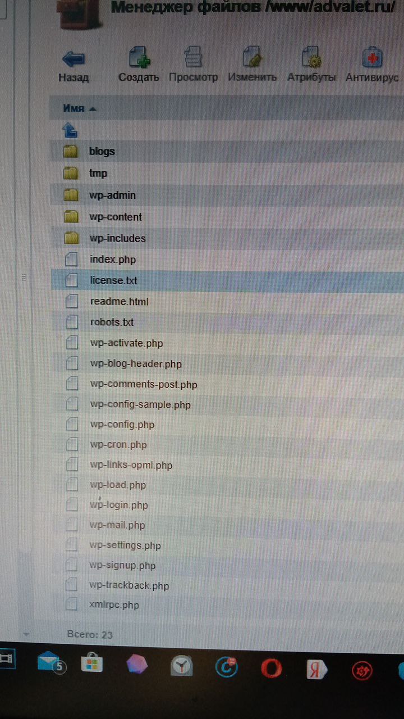Select index.php file name
The image size is (404, 719).
coord(113,260)
